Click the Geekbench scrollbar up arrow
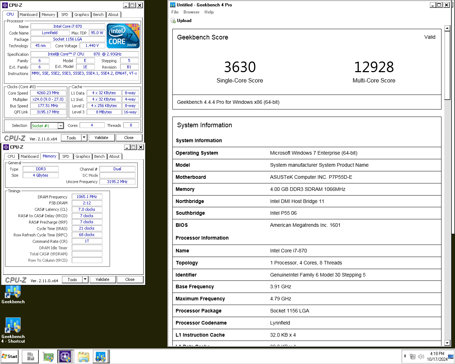The image size is (455, 364). tap(447, 28)
